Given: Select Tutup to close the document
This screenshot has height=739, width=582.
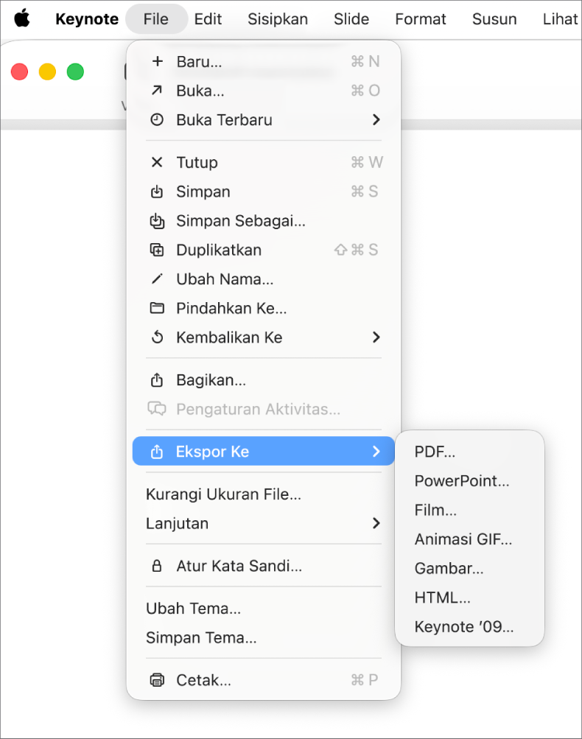Looking at the screenshot, I should tap(264, 162).
